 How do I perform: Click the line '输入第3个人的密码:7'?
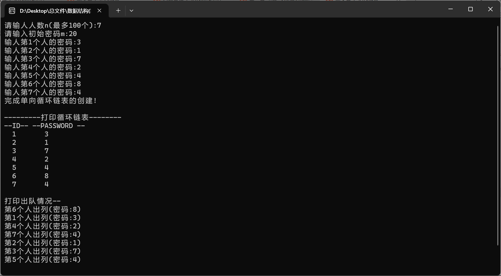[x=43, y=59]
